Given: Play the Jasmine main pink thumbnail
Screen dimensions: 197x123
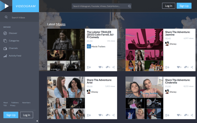Looking at the screenshot, I should tap(144, 39).
